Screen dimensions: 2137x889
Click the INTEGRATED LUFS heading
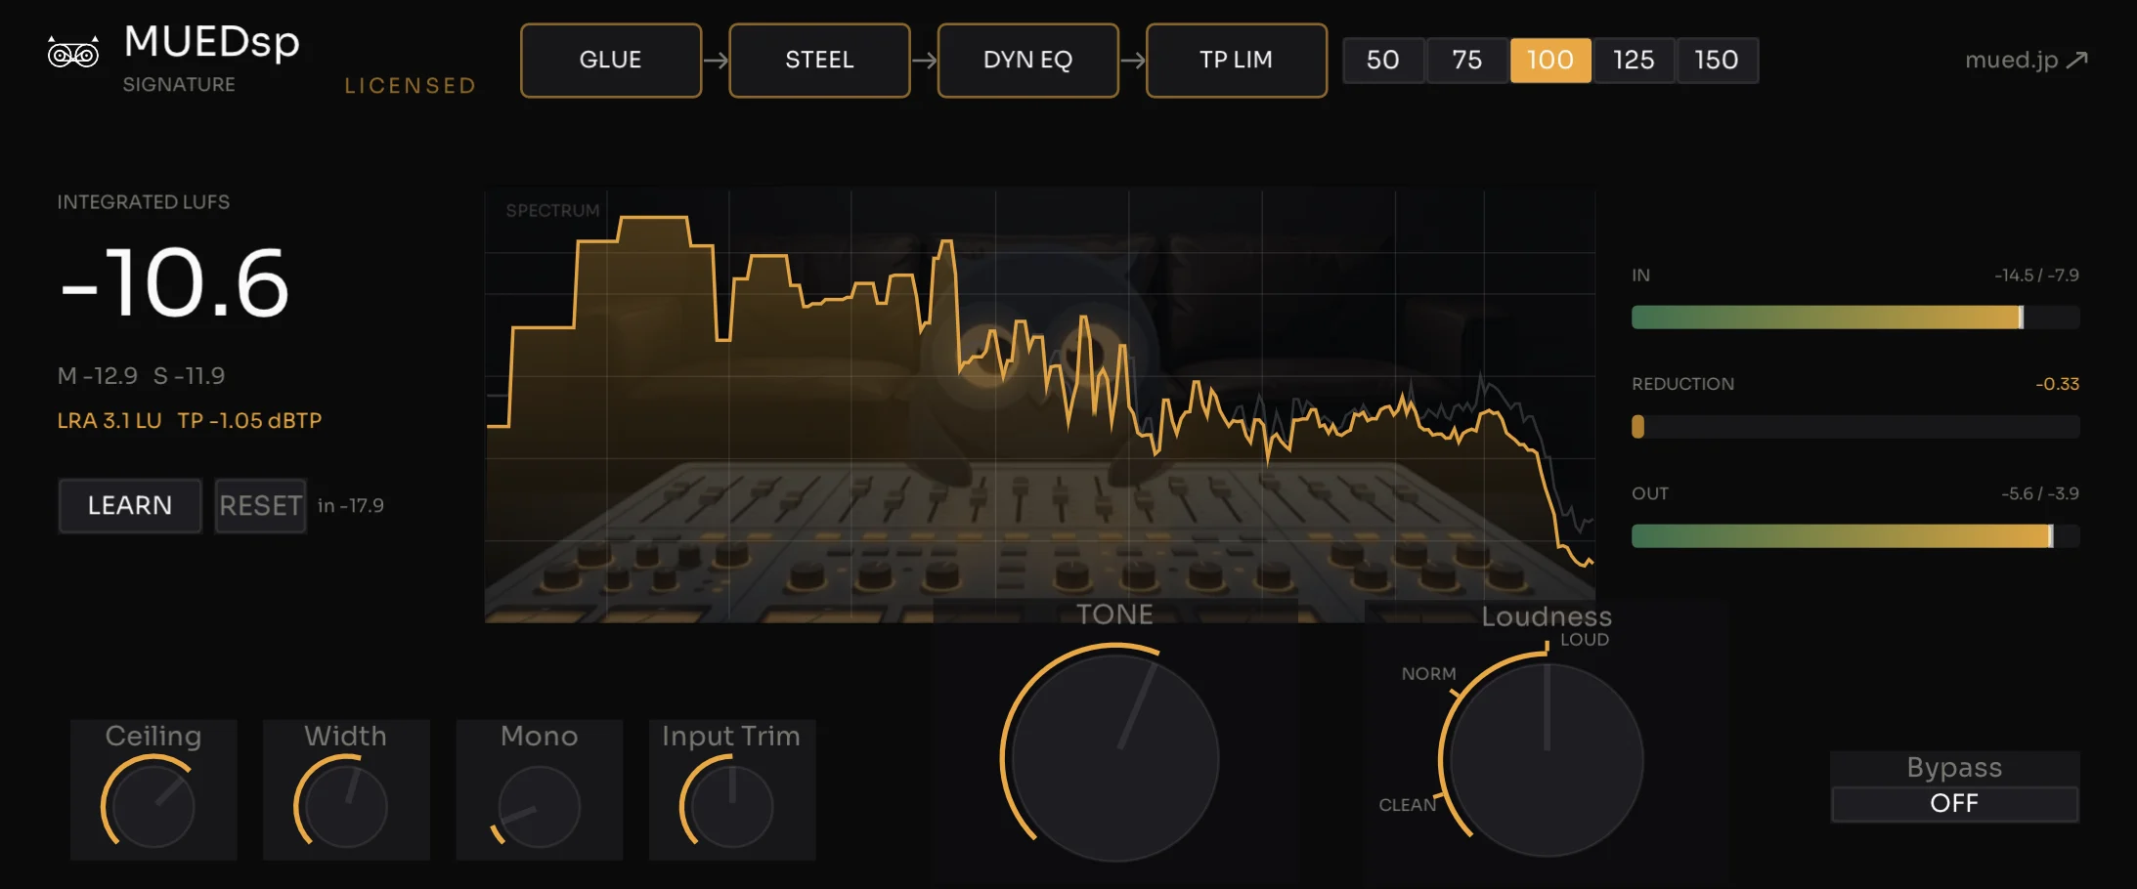click(144, 202)
